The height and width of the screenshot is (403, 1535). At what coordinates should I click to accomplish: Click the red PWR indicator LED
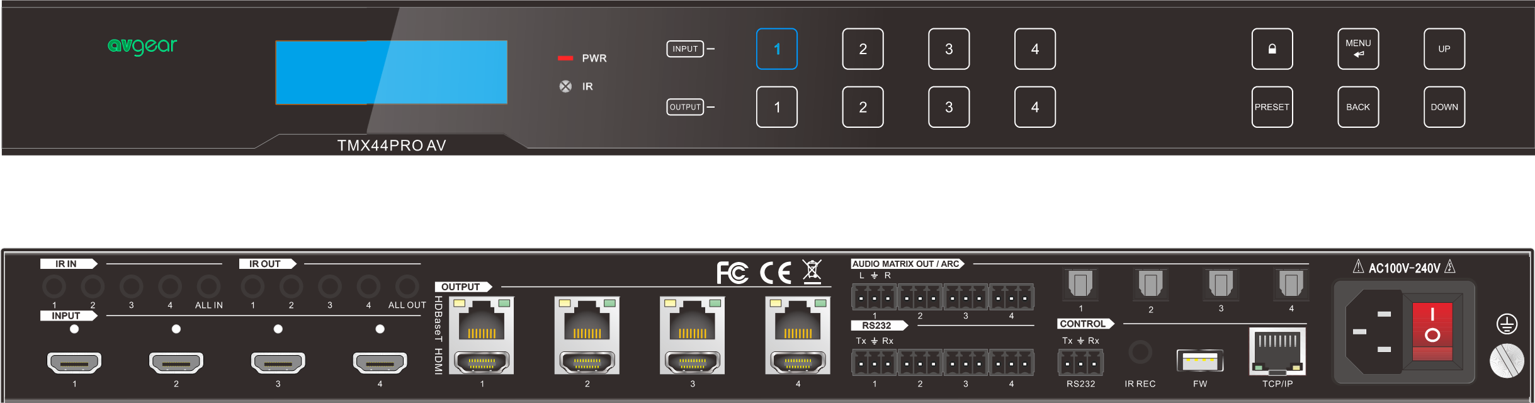tap(565, 58)
